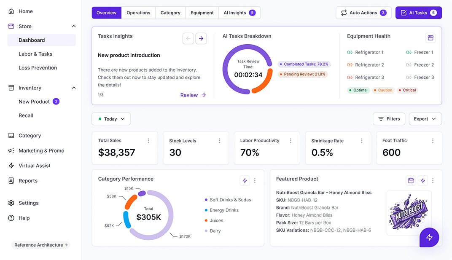452x260 pixels.
Task: Click the Help question mark icon
Action: (x=11, y=218)
